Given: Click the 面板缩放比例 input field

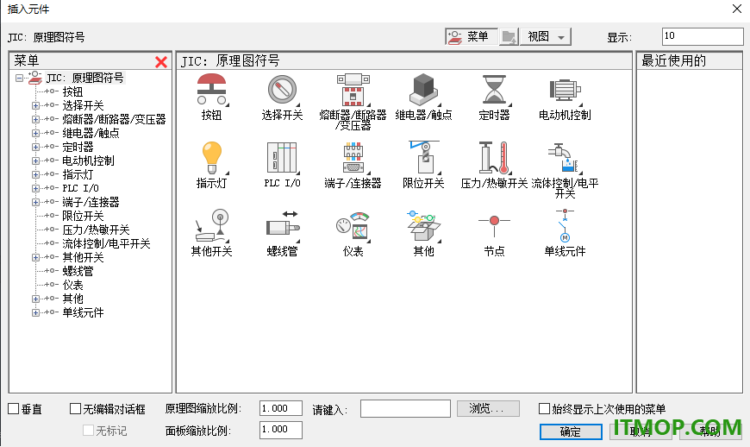Looking at the screenshot, I should pyautogui.click(x=281, y=430).
